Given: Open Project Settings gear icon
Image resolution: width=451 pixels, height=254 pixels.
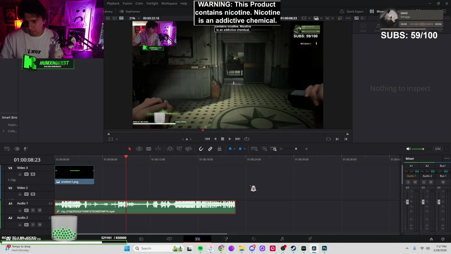Looking at the screenshot, I should tap(443, 239).
